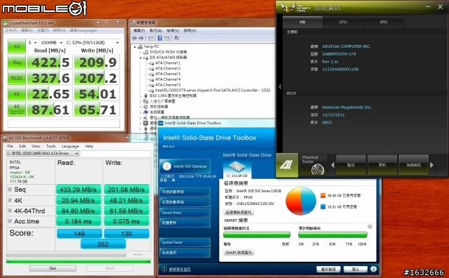Click the pie chart of disk usage
The width and height of the screenshot is (449, 278).
301,201
